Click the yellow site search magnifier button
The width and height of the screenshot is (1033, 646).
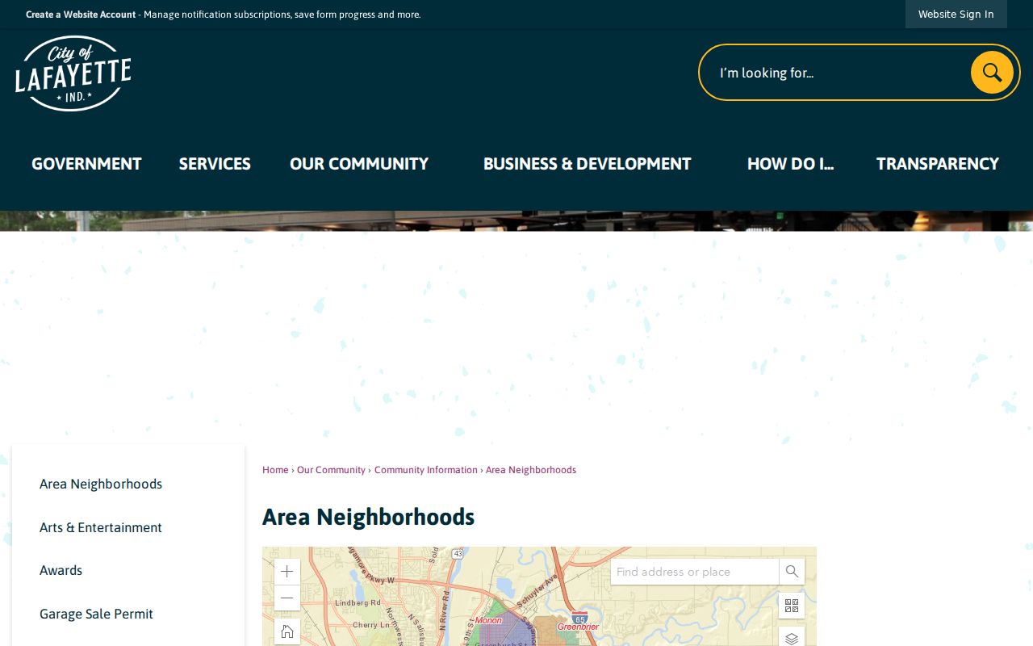pos(992,73)
